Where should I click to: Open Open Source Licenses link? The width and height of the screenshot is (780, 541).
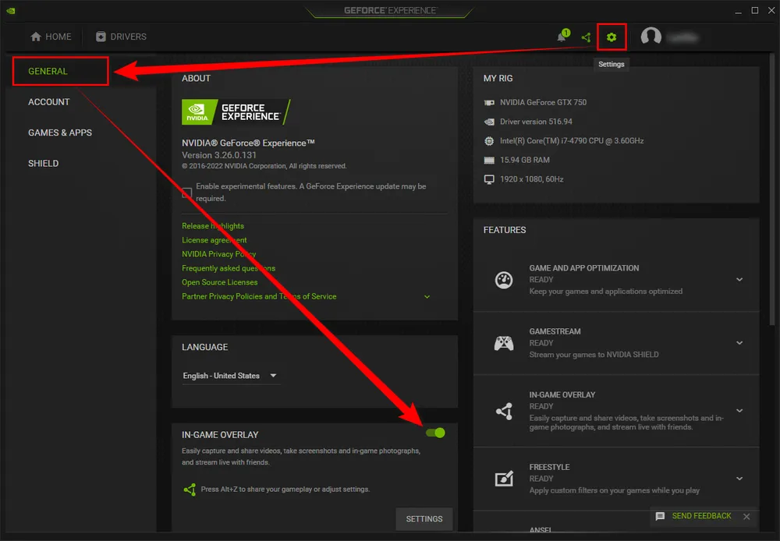[x=219, y=282]
